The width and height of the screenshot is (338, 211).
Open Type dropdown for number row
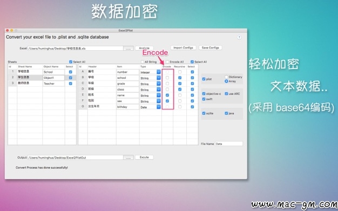[159, 72]
